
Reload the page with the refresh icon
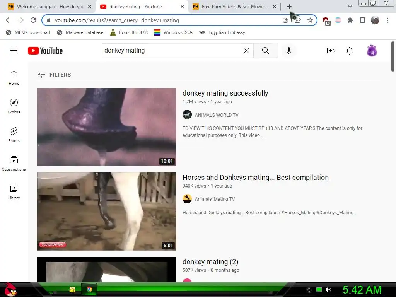pyautogui.click(x=33, y=20)
